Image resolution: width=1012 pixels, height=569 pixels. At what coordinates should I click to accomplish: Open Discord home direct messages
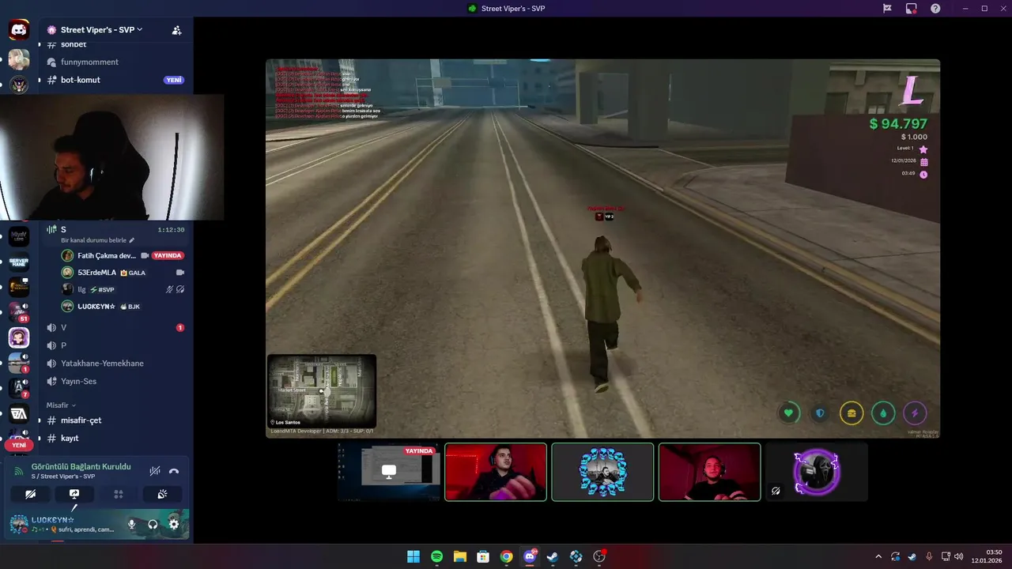(x=19, y=30)
